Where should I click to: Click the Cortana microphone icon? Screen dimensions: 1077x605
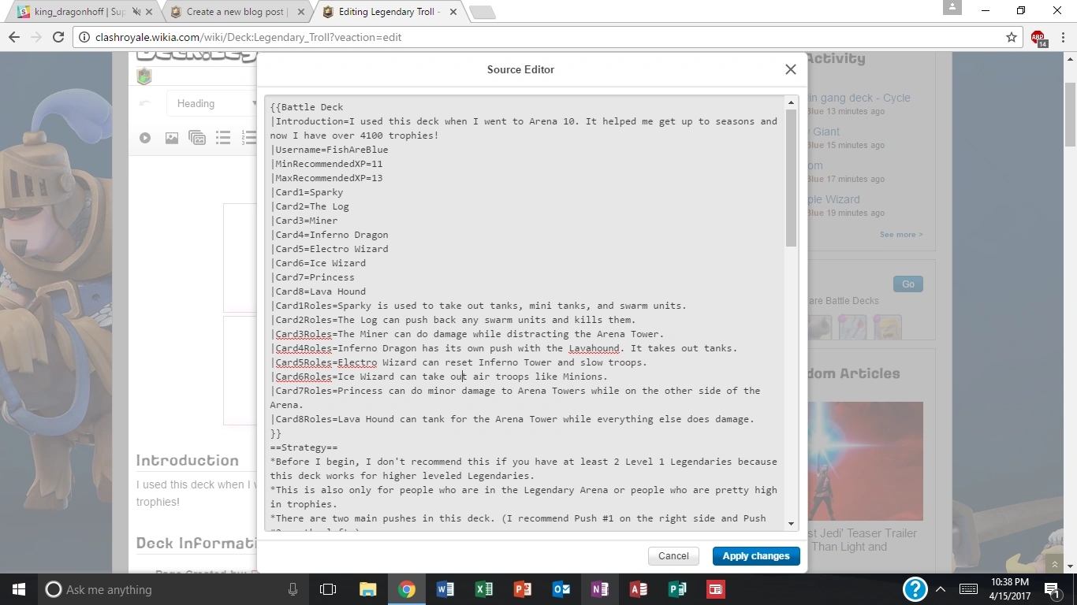click(293, 589)
